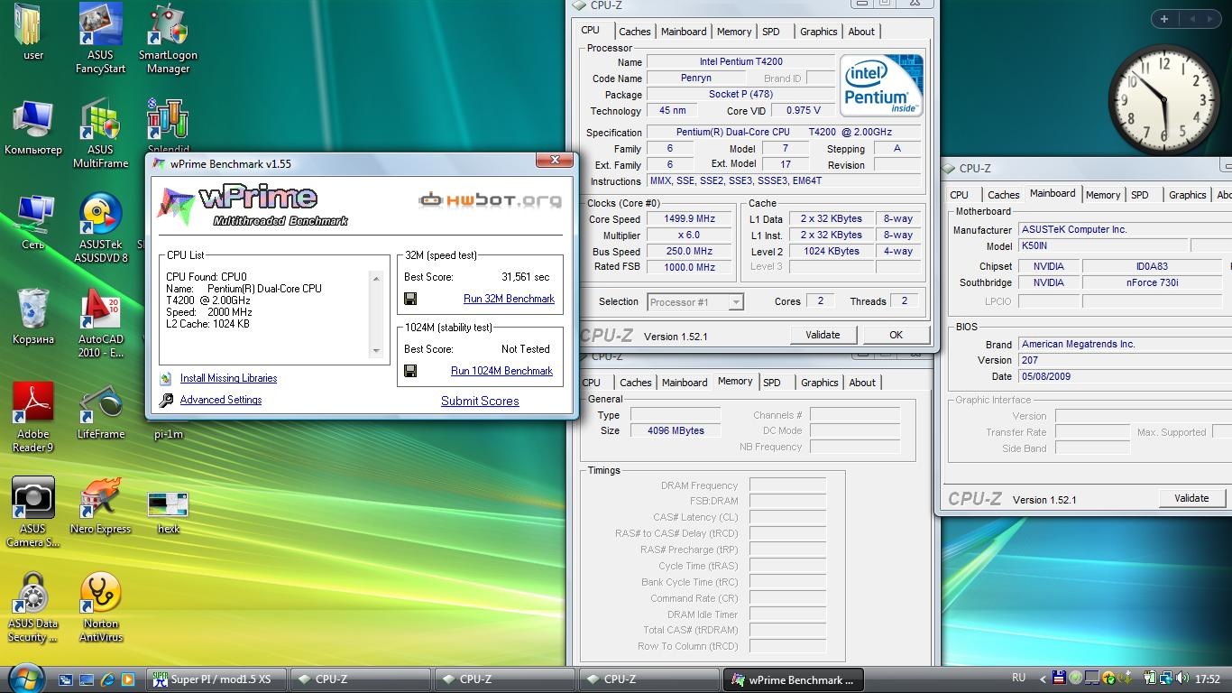Viewport: 1232px width, 693px height.
Task: Open the Сеть network desktop icon
Action: pyautogui.click(x=32, y=222)
